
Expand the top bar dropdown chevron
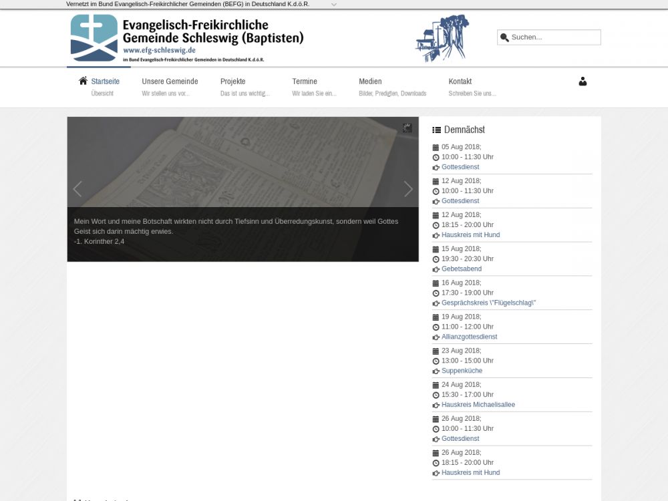pyautogui.click(x=334, y=4)
